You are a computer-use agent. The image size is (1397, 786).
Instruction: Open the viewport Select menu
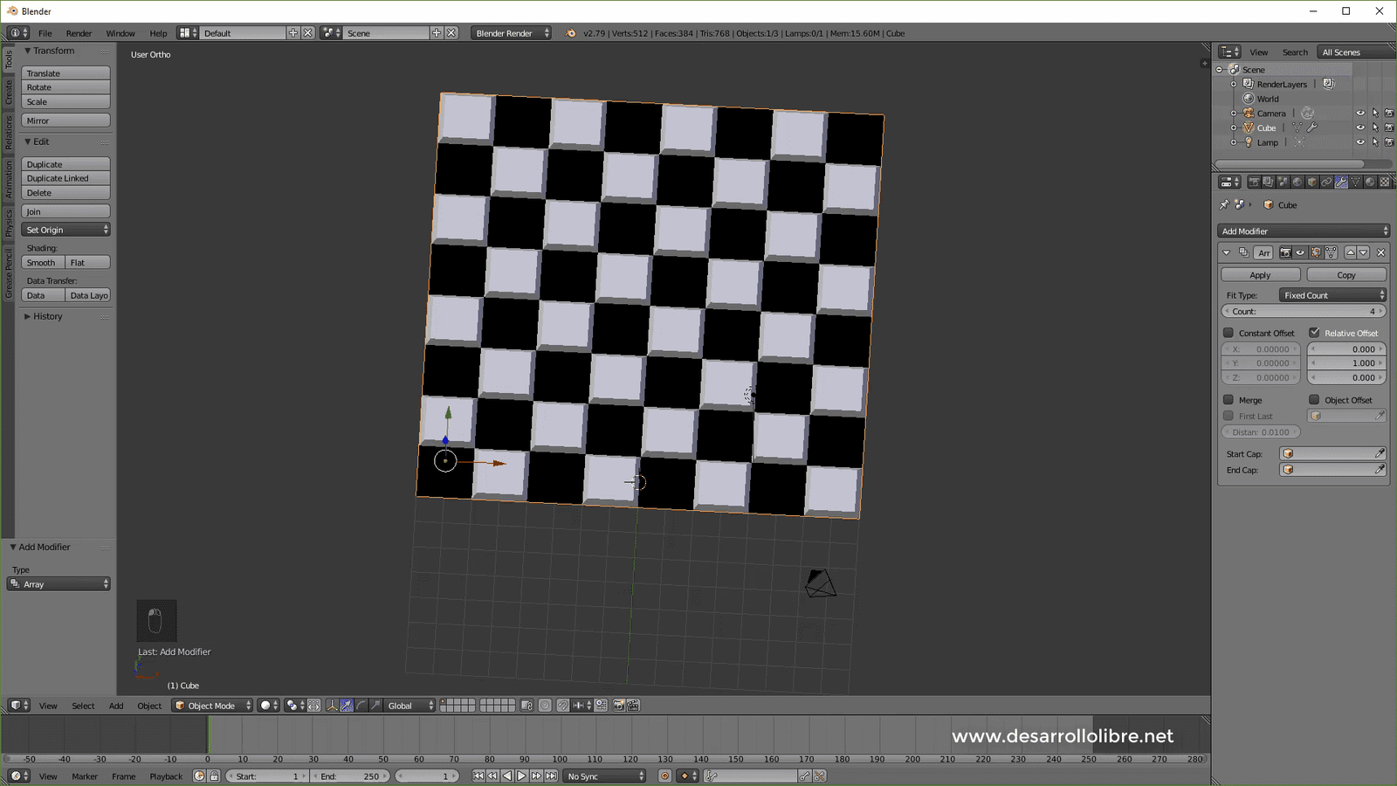(x=83, y=706)
